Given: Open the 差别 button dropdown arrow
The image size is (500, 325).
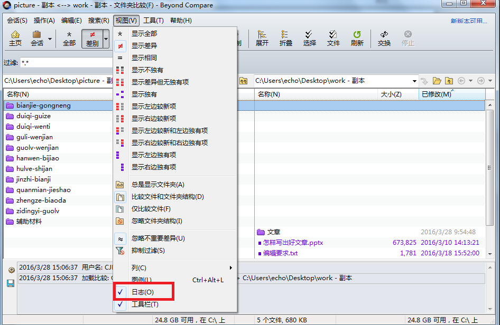Looking at the screenshot, I should (x=105, y=39).
